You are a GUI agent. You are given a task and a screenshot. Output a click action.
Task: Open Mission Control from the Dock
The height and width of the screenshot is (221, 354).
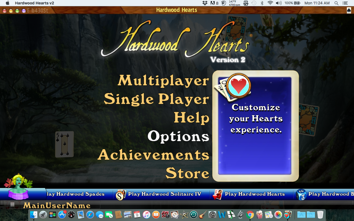point(52,215)
